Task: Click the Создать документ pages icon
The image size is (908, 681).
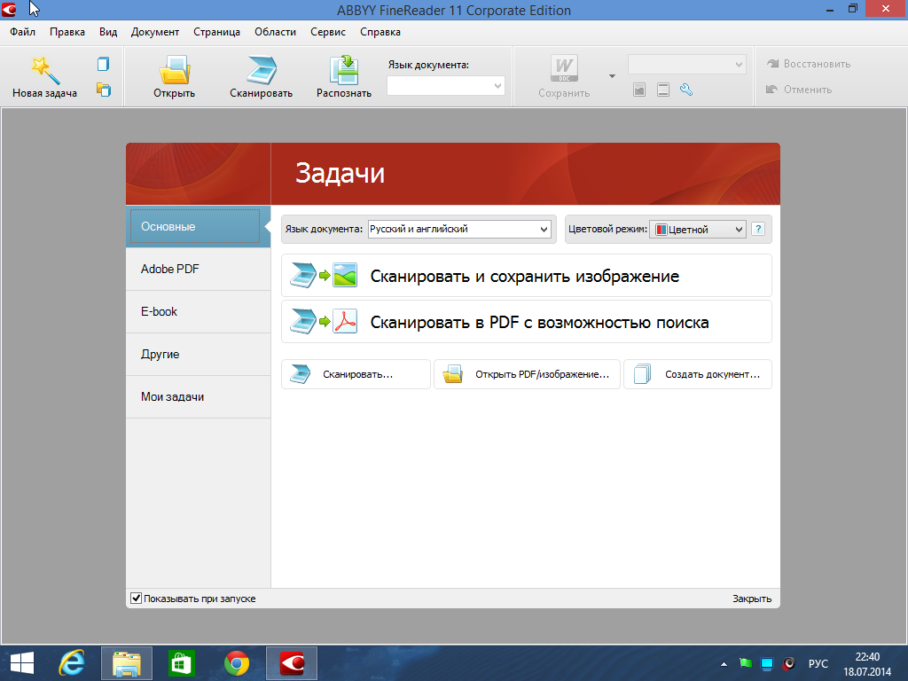Action: 642,374
